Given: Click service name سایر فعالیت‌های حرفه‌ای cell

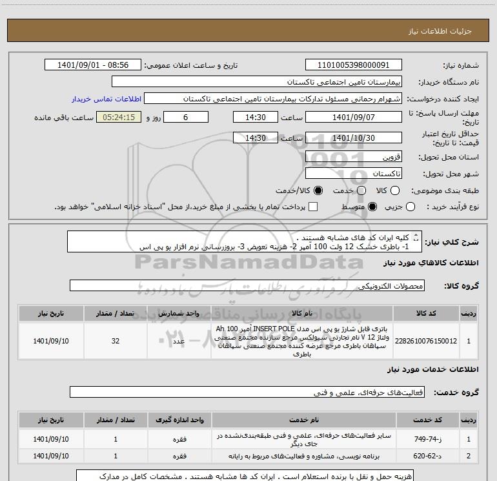Looking at the screenshot, I should pos(304,440).
